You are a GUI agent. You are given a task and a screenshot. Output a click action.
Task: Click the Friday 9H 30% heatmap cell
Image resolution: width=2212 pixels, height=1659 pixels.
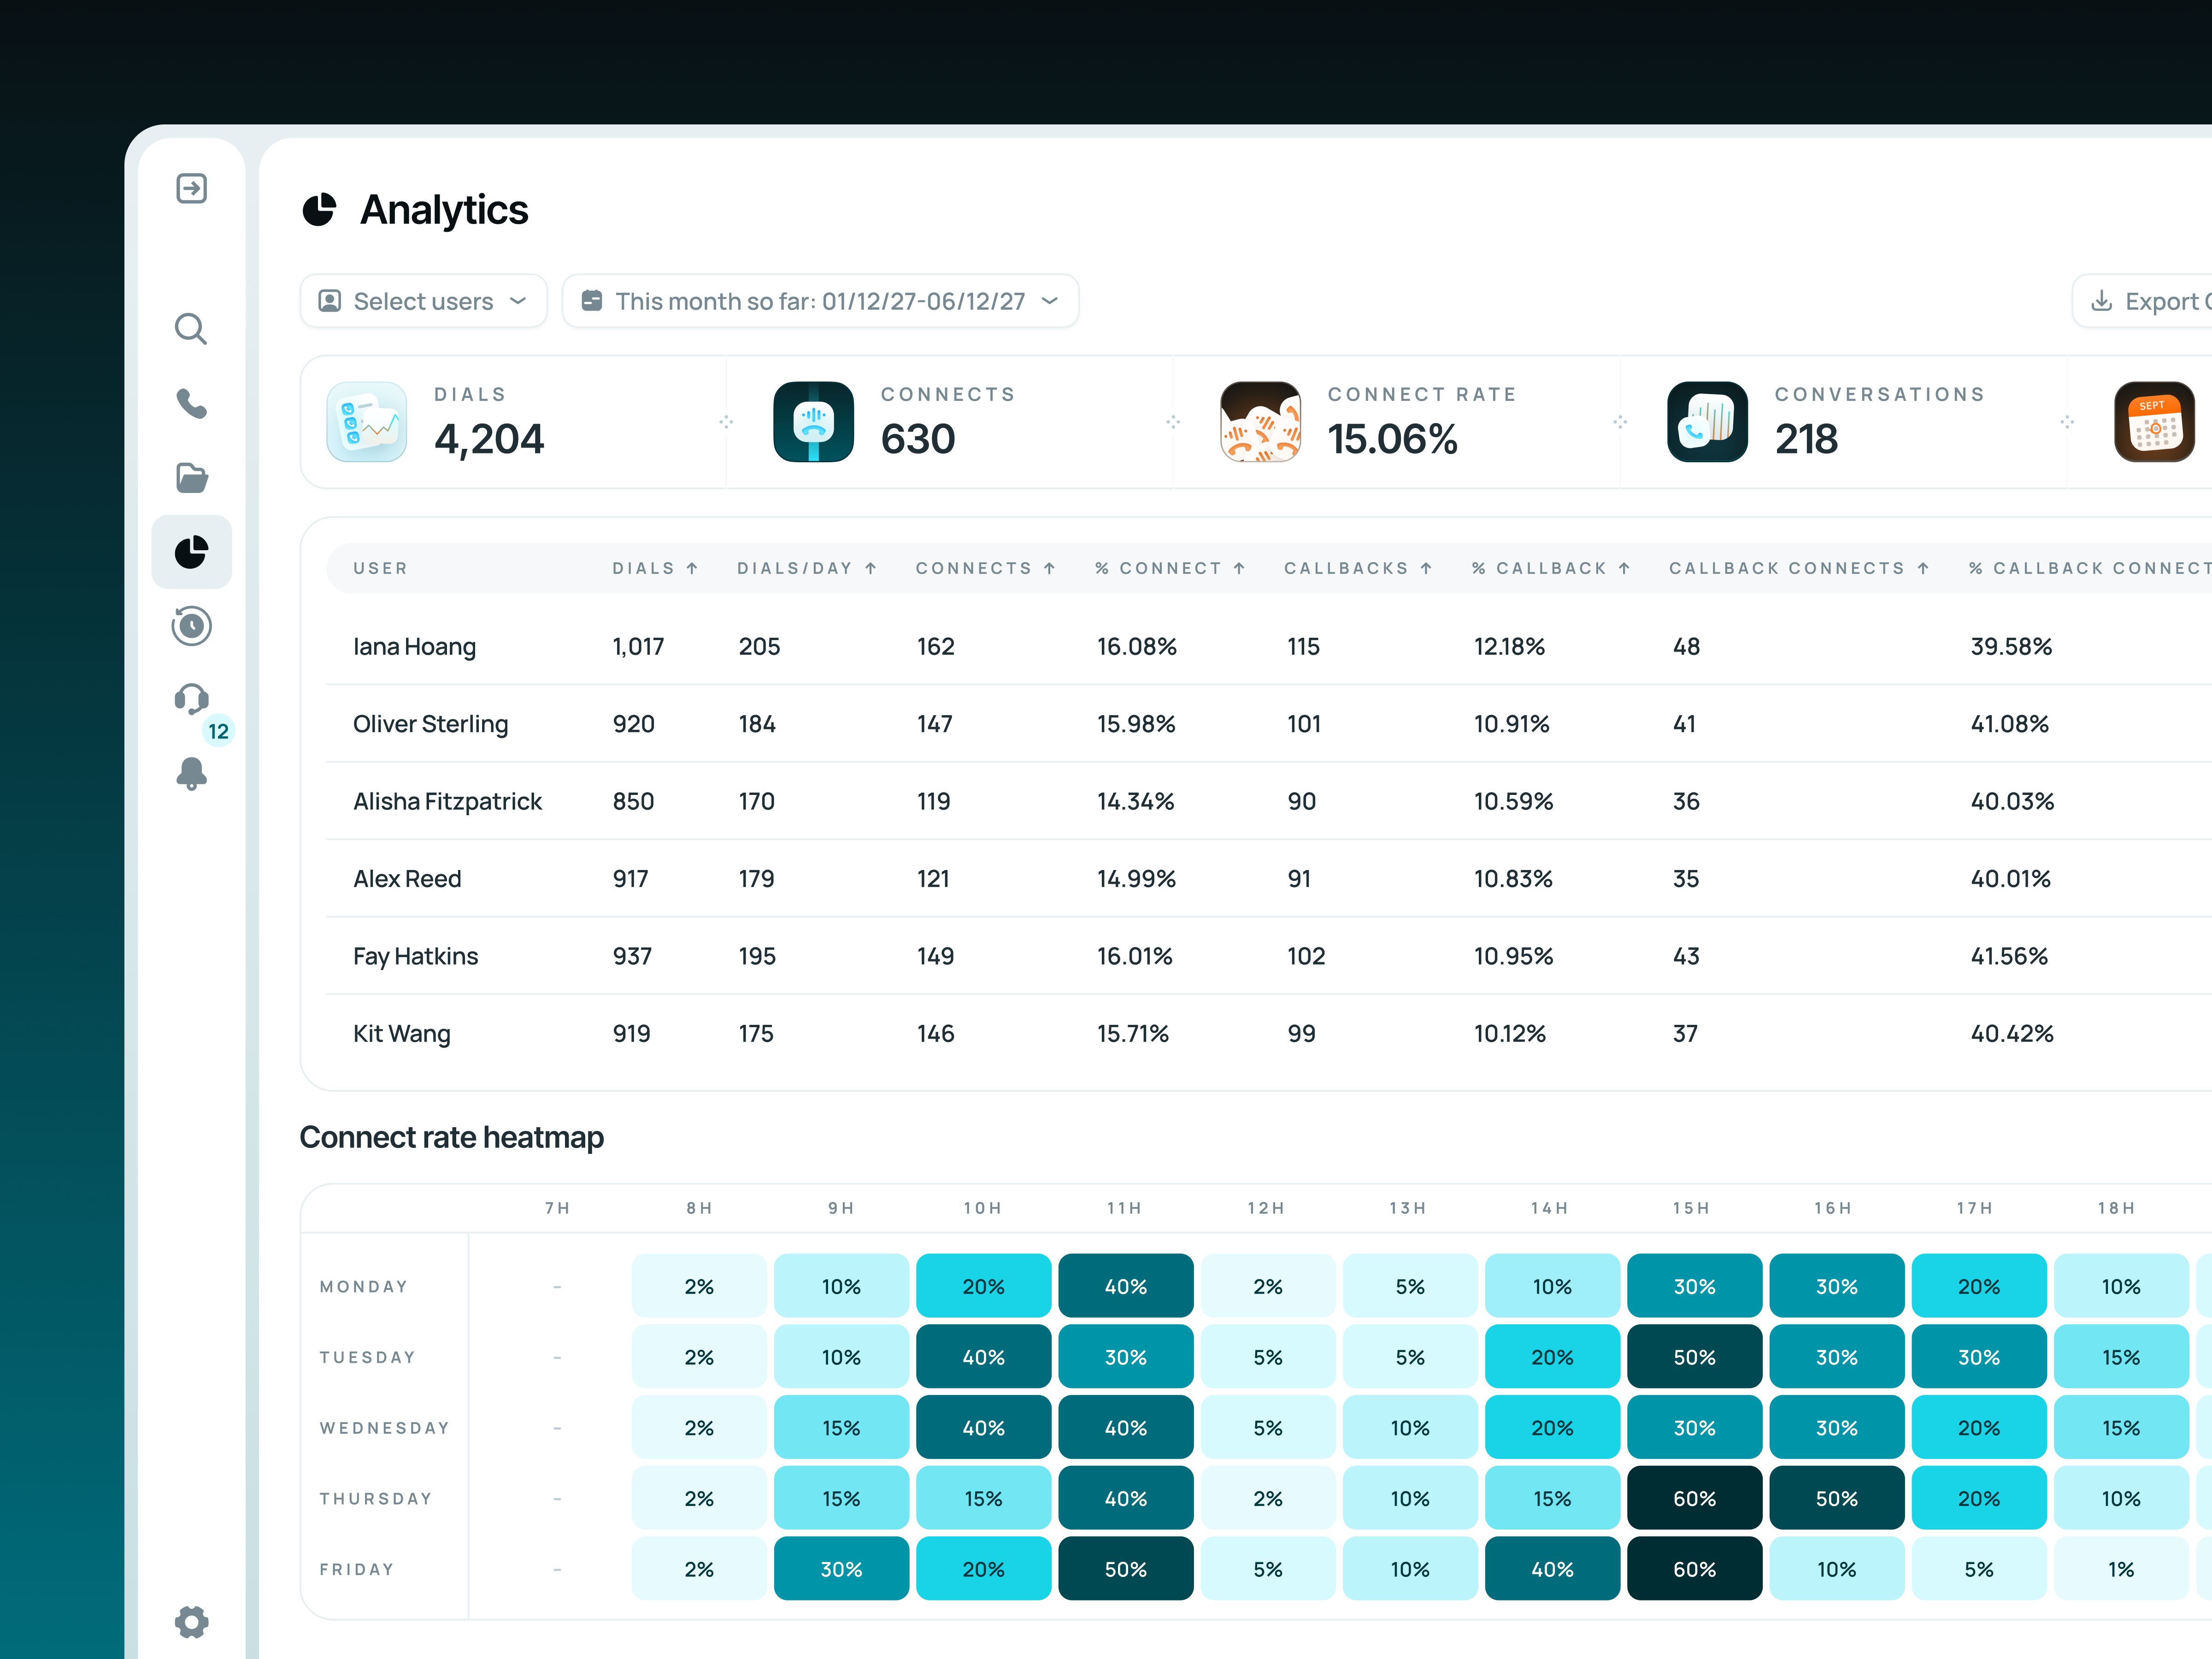841,1569
